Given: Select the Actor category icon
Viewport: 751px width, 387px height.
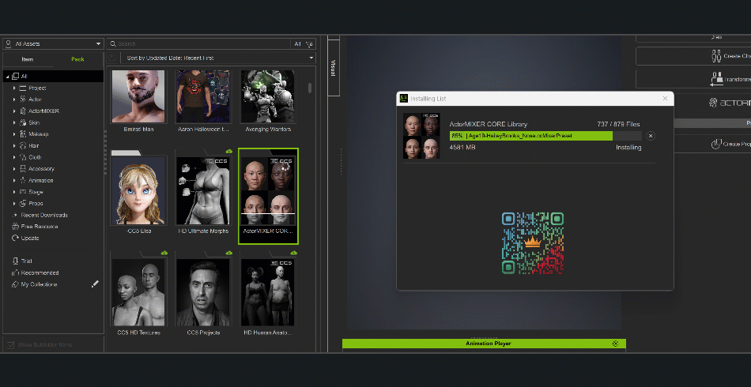Looking at the screenshot, I should coord(22,100).
